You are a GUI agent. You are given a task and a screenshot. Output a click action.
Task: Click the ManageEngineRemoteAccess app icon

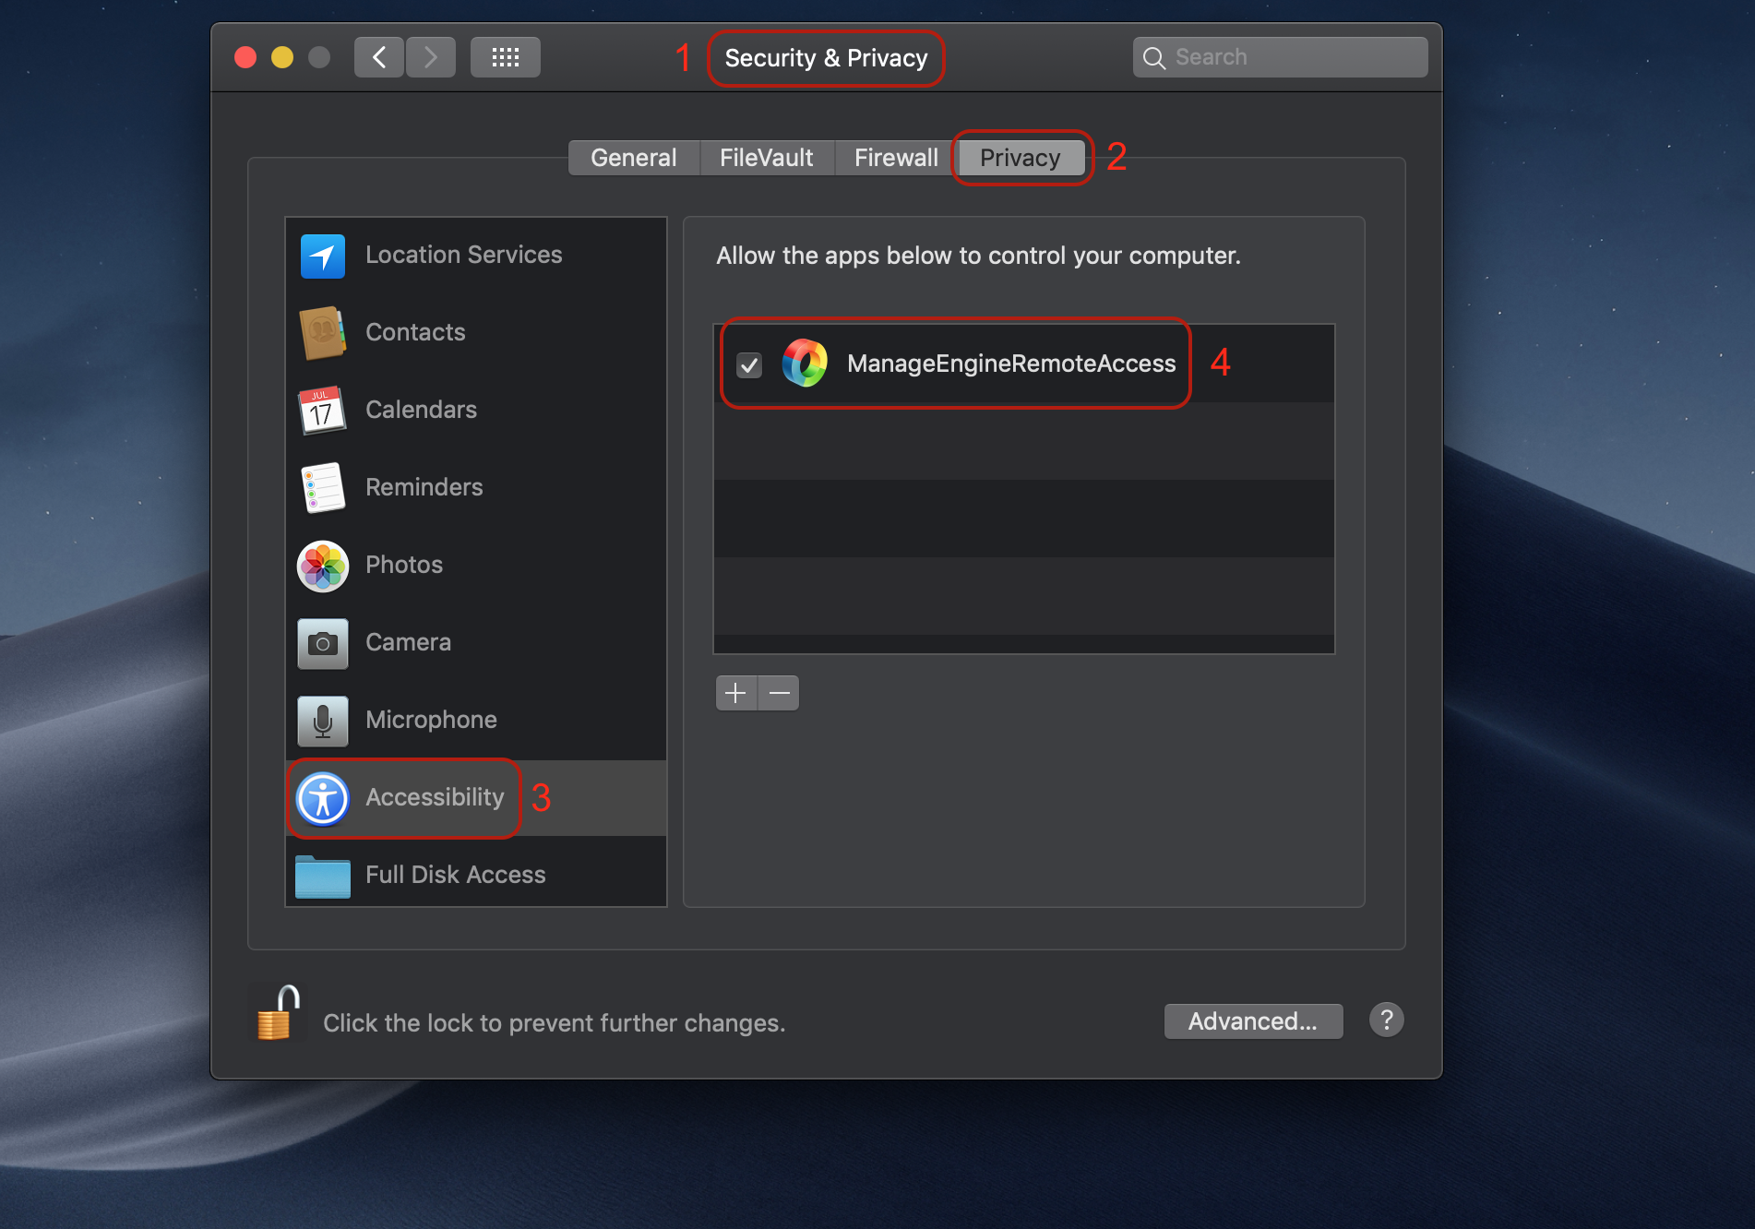(x=804, y=364)
